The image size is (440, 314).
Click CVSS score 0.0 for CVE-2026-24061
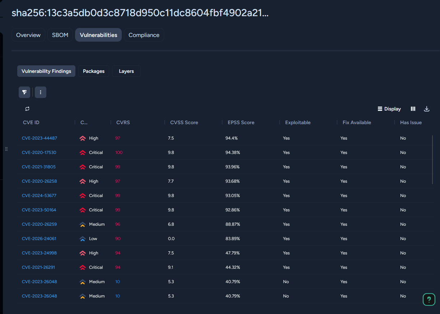tap(171, 239)
